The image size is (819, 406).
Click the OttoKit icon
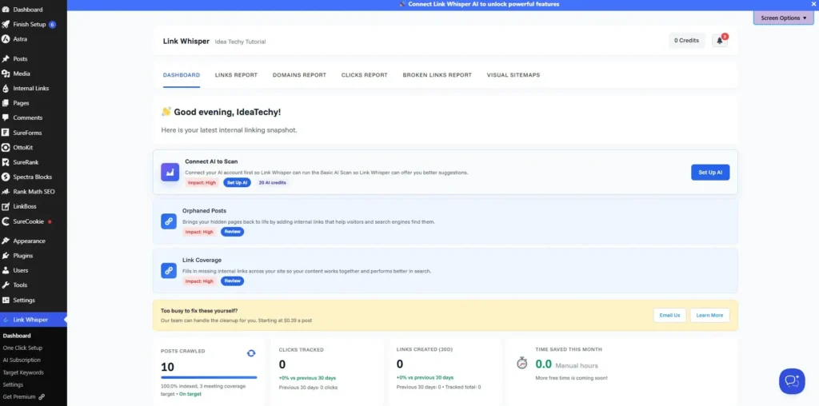pyautogui.click(x=6, y=147)
